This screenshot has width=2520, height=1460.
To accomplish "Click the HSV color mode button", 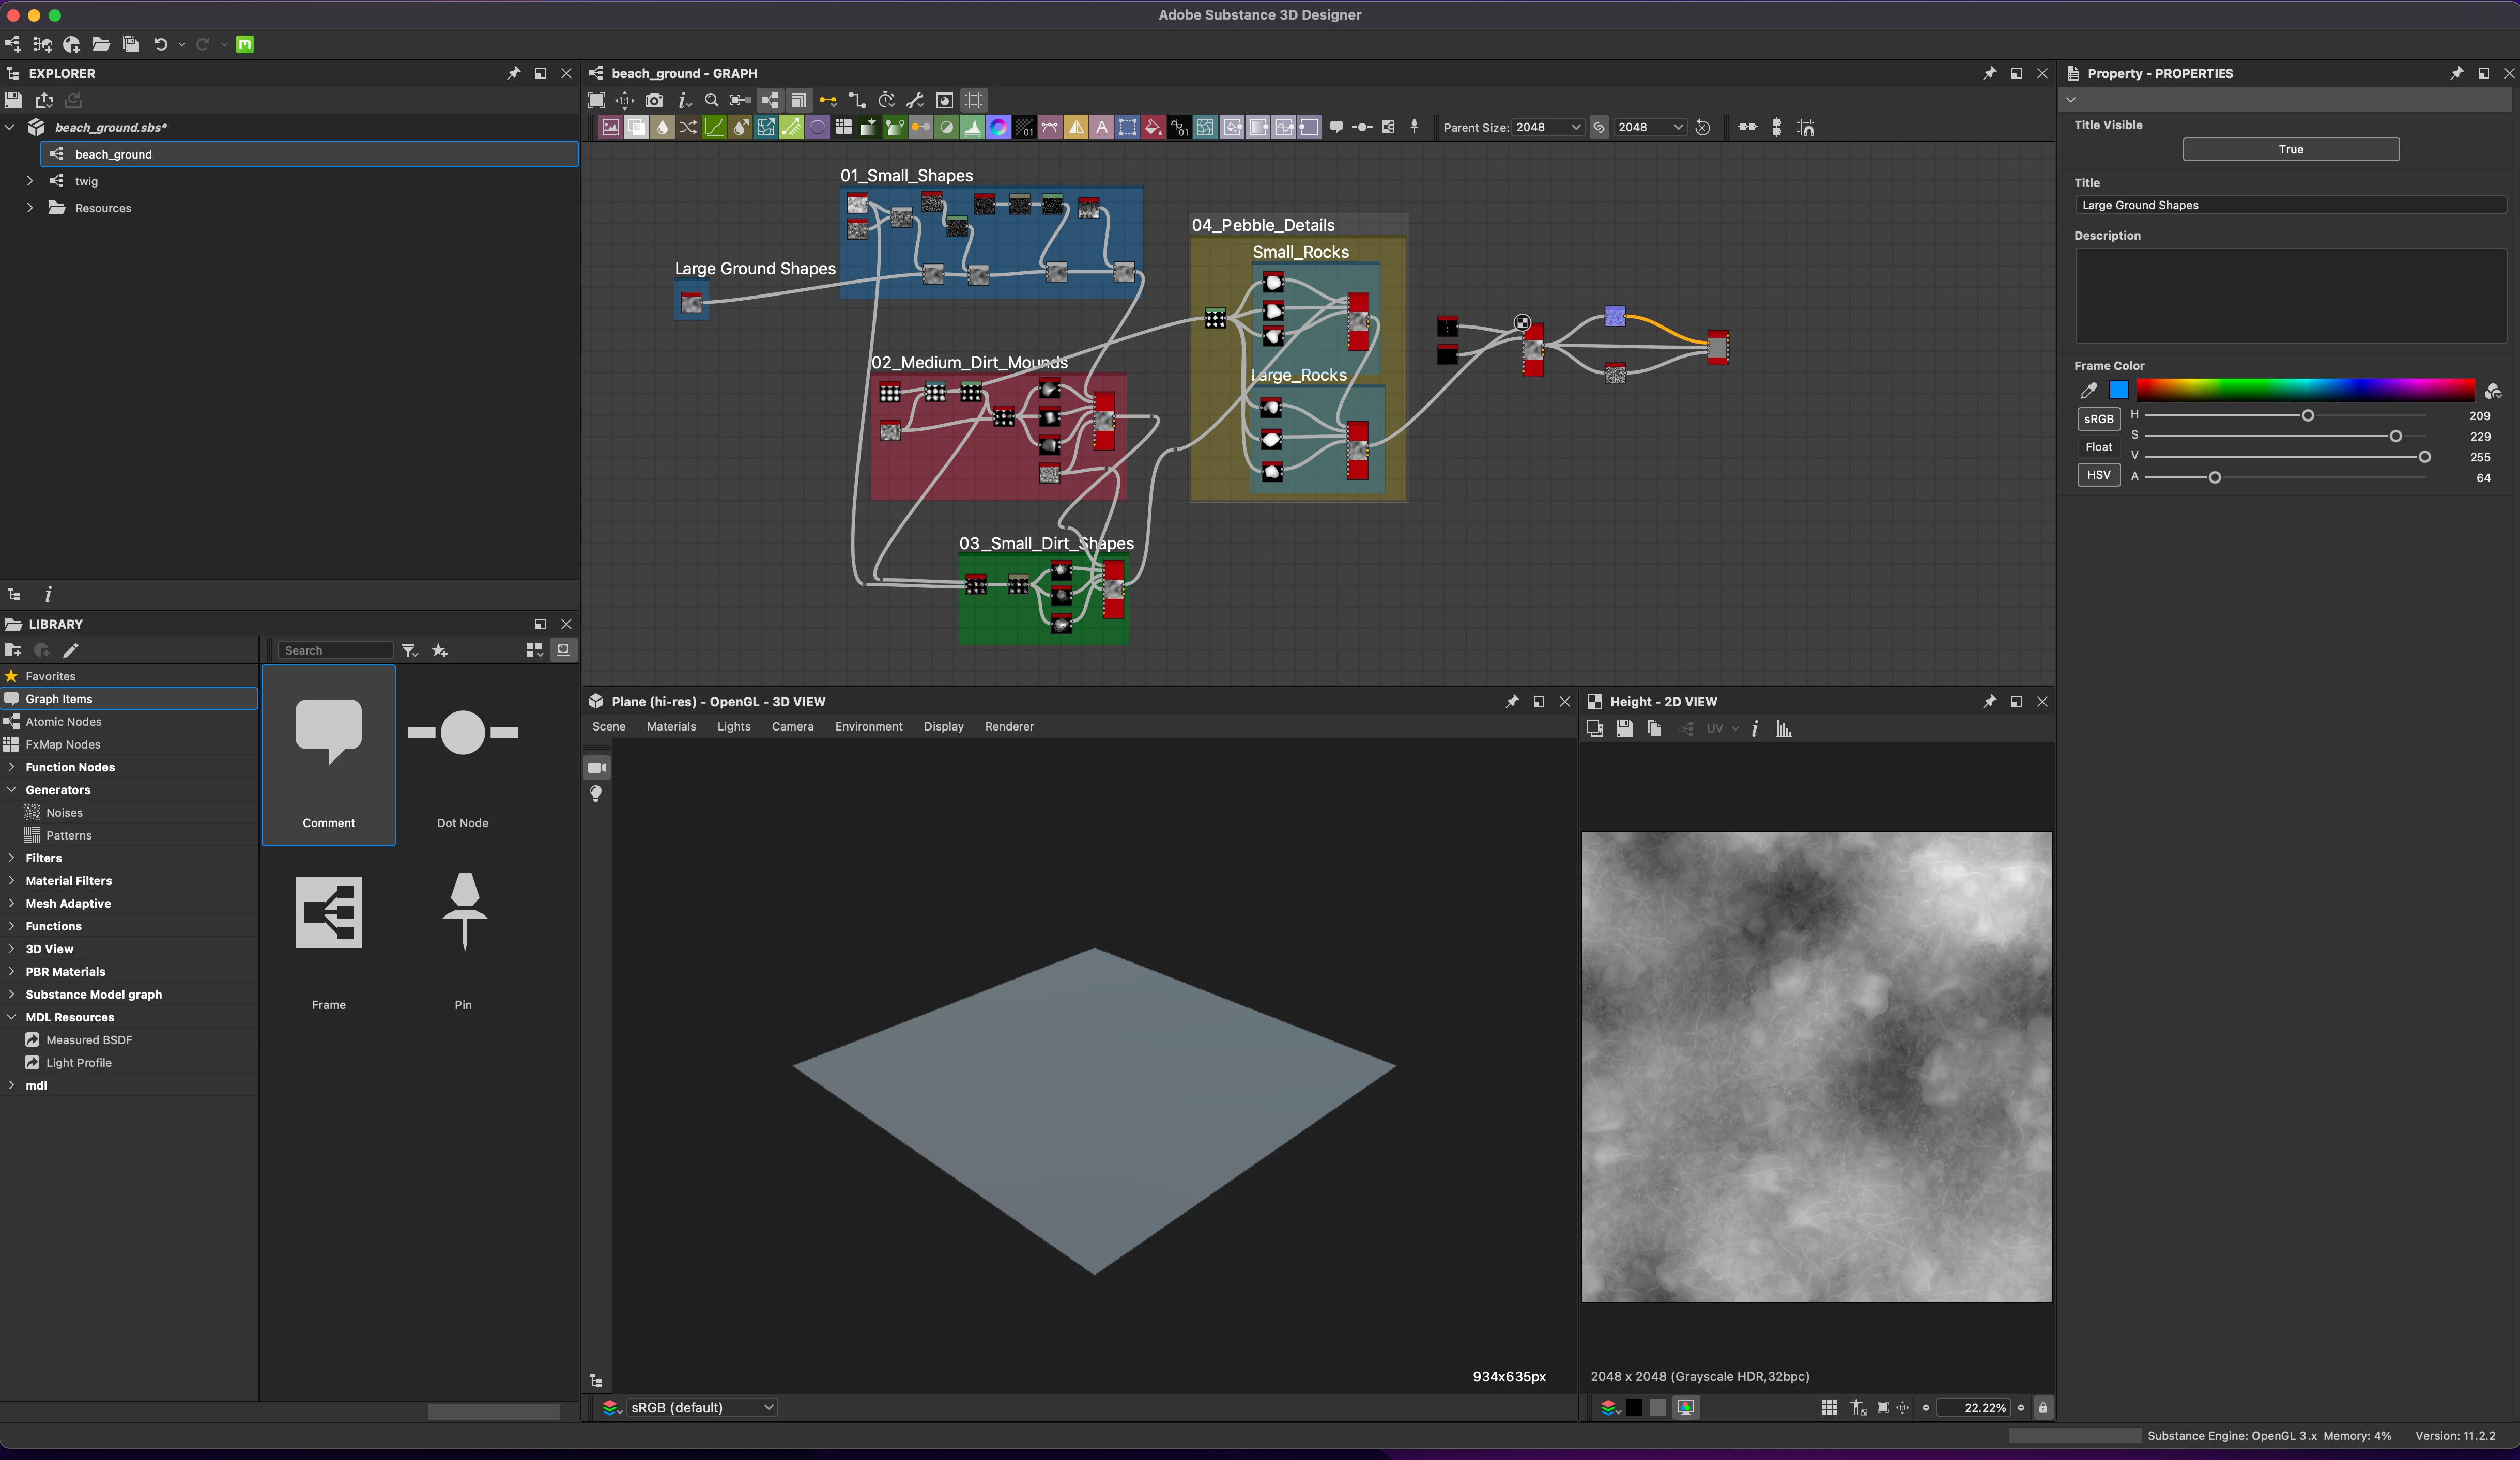I will coord(2098,475).
